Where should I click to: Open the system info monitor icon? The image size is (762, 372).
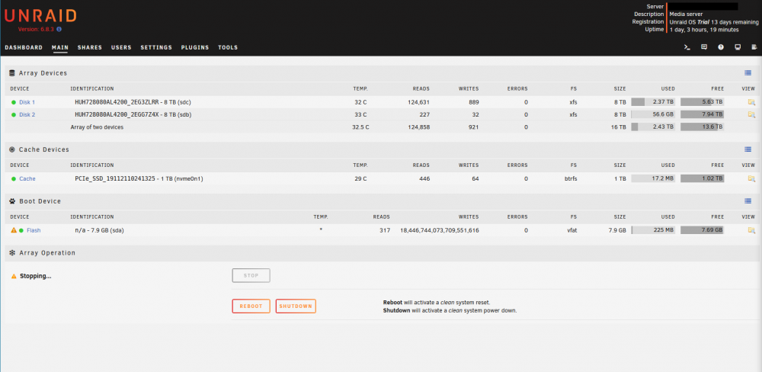click(x=737, y=48)
